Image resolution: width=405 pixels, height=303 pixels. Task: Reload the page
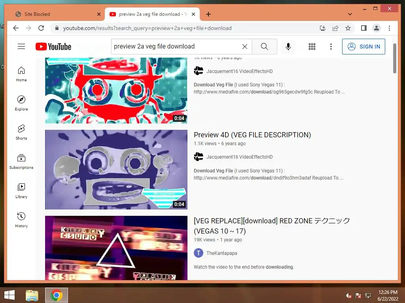[41, 28]
